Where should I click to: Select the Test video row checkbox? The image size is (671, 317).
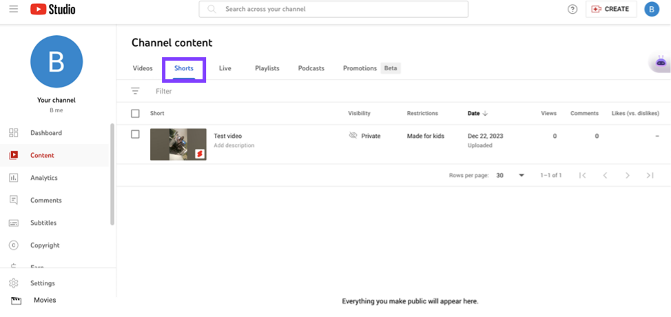tap(135, 134)
